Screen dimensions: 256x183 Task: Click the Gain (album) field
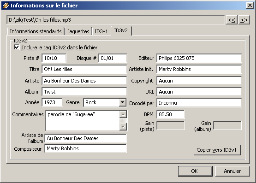[x=227, y=125]
